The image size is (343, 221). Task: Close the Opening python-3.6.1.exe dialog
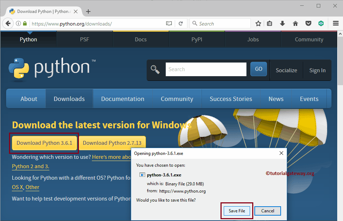tap(281, 153)
